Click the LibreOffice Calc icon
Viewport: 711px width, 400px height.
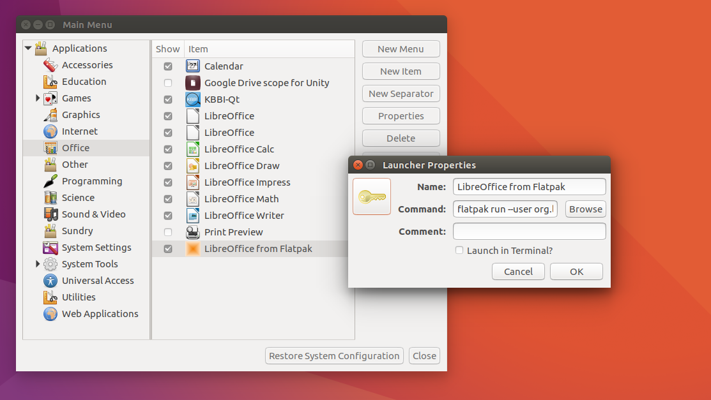point(193,149)
